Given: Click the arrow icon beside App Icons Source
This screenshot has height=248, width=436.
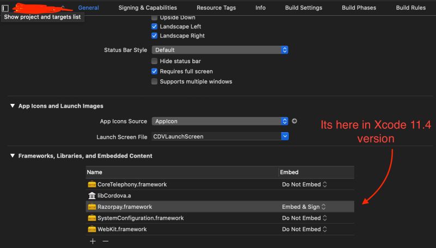Looking at the screenshot, I should pos(294,121).
